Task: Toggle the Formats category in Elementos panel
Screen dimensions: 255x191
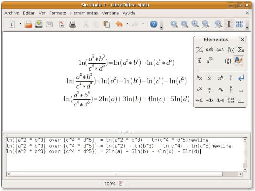Action: (x=239, y=61)
